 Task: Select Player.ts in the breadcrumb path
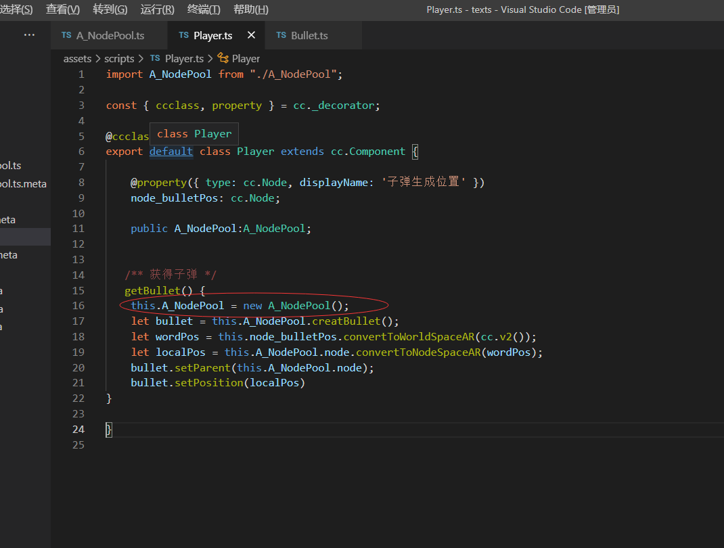184,59
